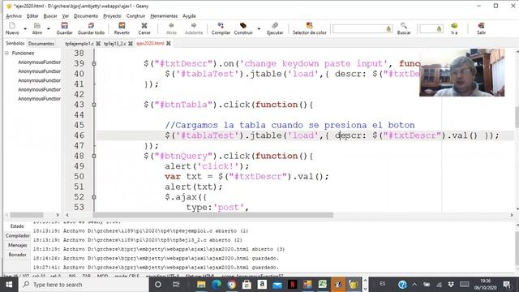Viewport: 519px width, 292px height.
Task: Open Task View on the taskbar
Action: [176, 285]
